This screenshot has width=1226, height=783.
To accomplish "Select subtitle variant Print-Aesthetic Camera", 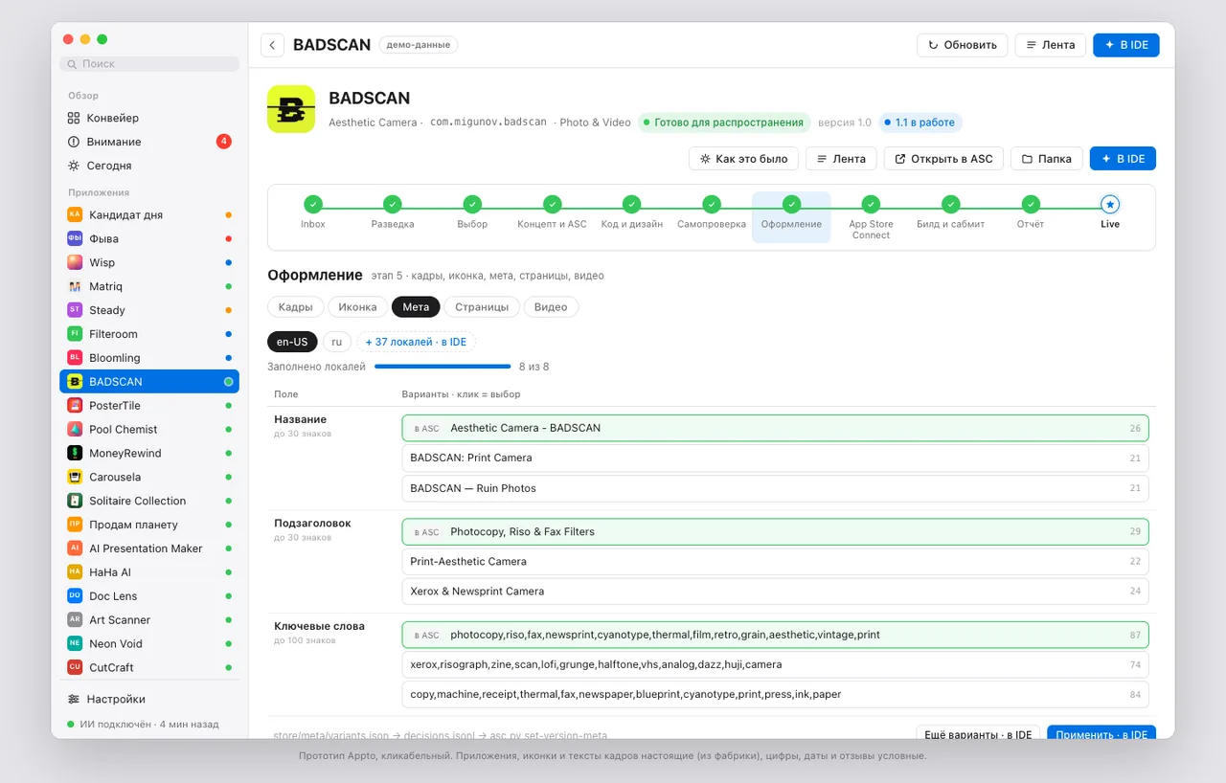I will pyautogui.click(x=775, y=561).
